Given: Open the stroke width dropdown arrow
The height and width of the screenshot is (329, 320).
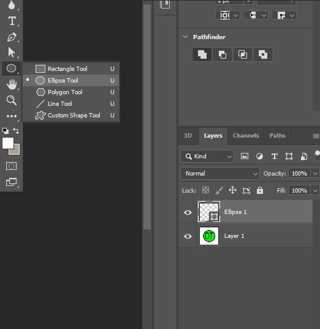Looking at the screenshot, I should 248,2.
